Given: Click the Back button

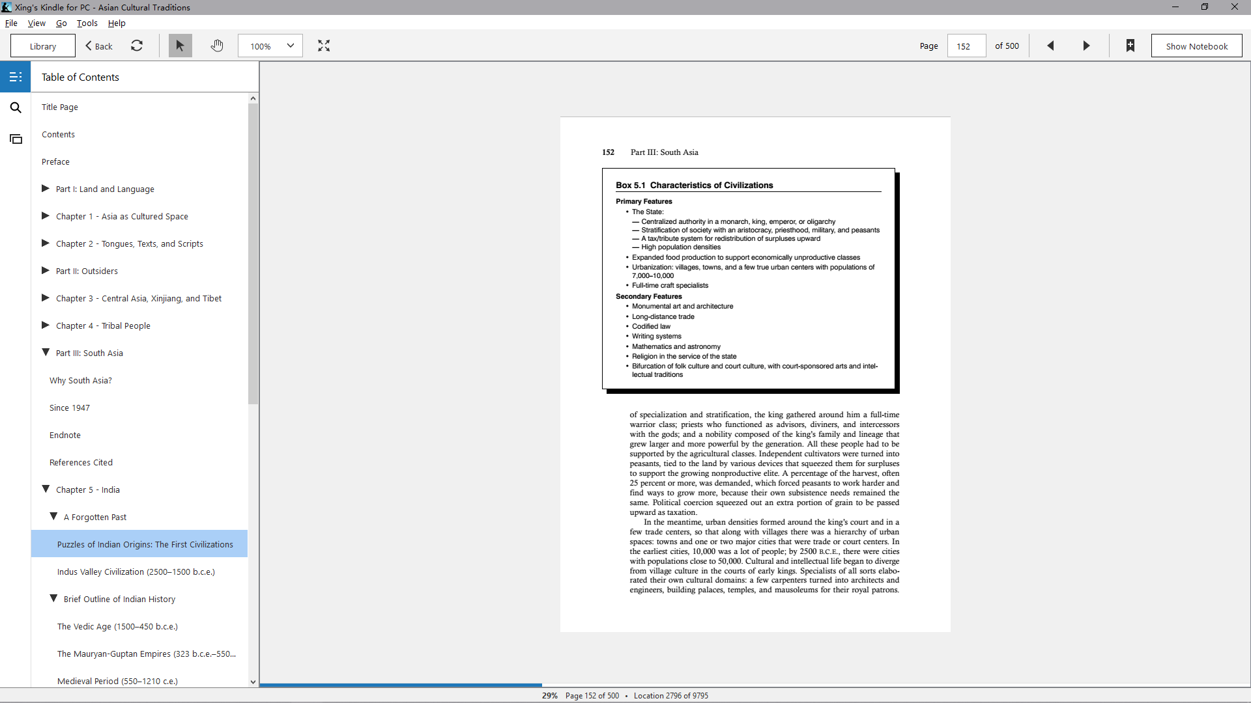Looking at the screenshot, I should click(x=99, y=46).
